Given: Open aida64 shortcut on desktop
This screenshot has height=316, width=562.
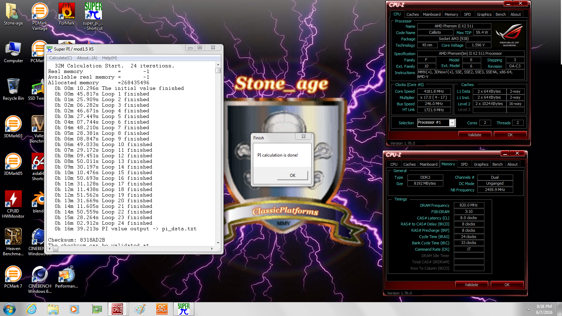Looking at the screenshot, I should pos(38,167).
